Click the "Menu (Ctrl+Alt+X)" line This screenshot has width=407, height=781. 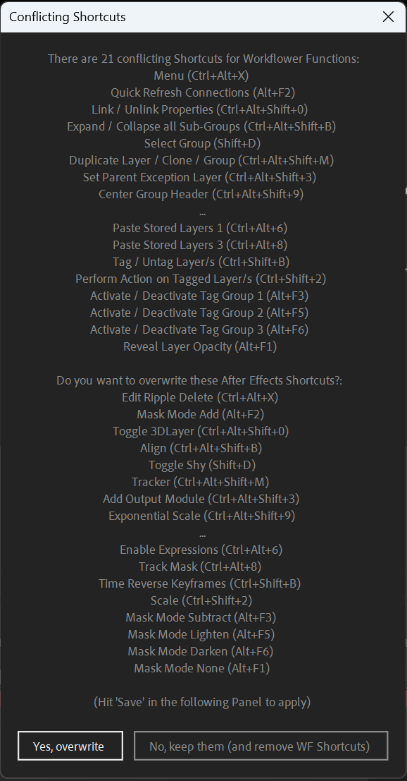point(201,75)
